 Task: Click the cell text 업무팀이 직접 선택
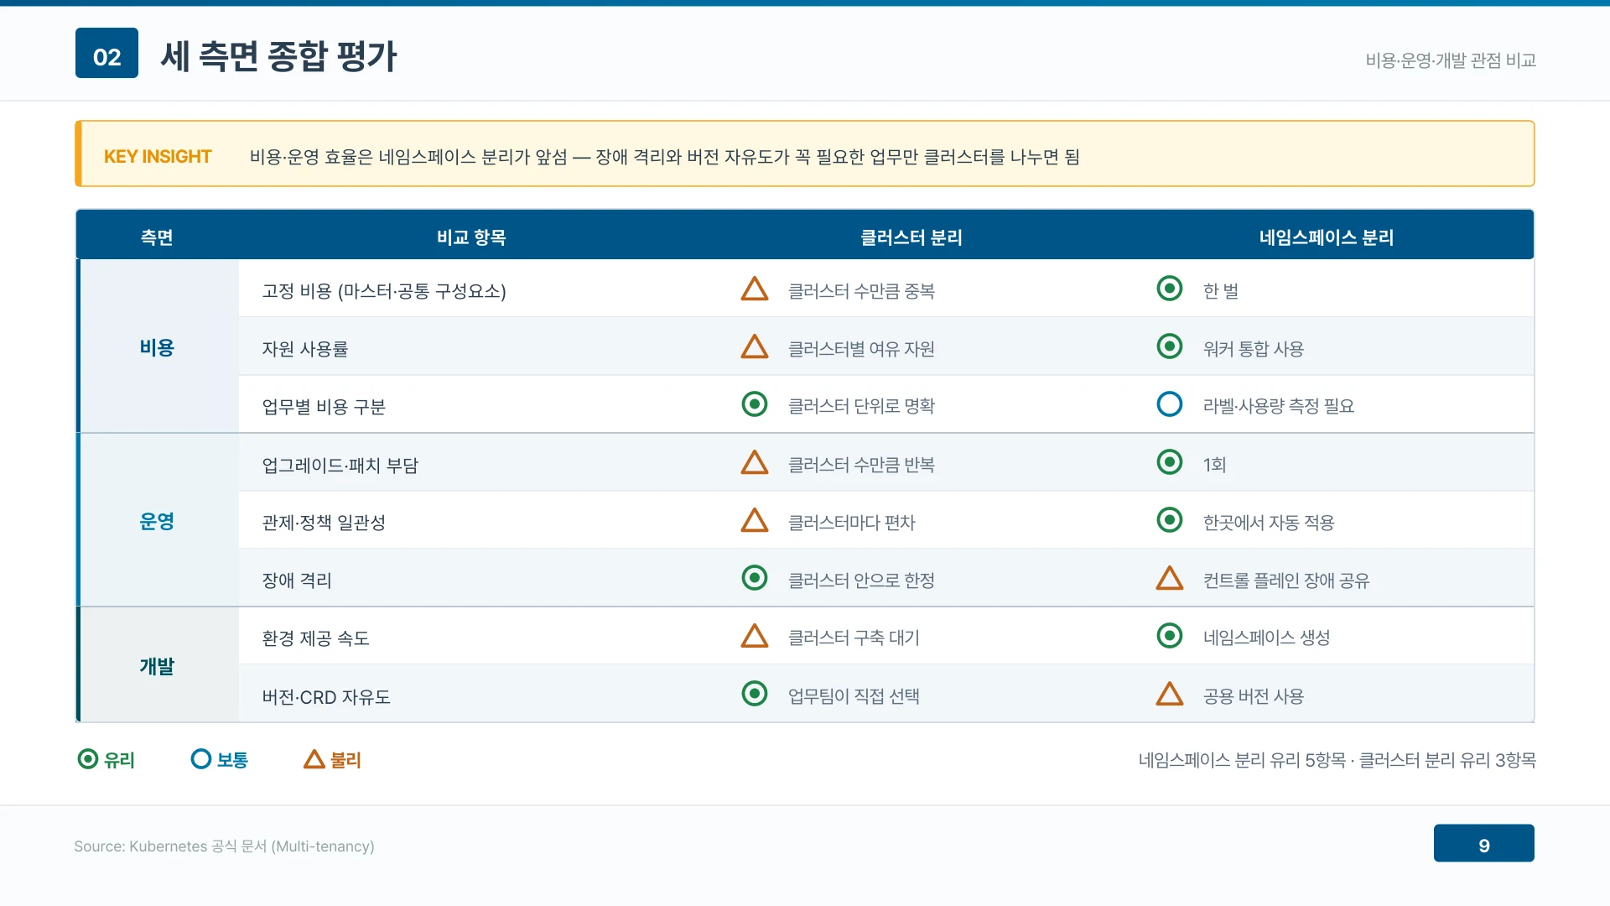click(854, 696)
